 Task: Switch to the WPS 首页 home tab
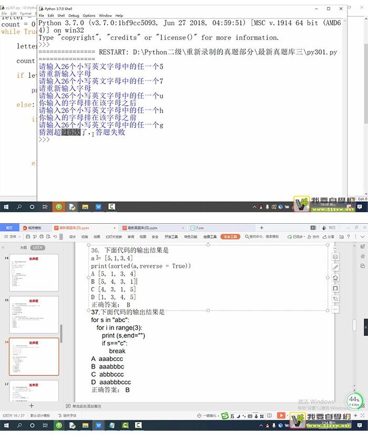pyautogui.click(x=9, y=227)
